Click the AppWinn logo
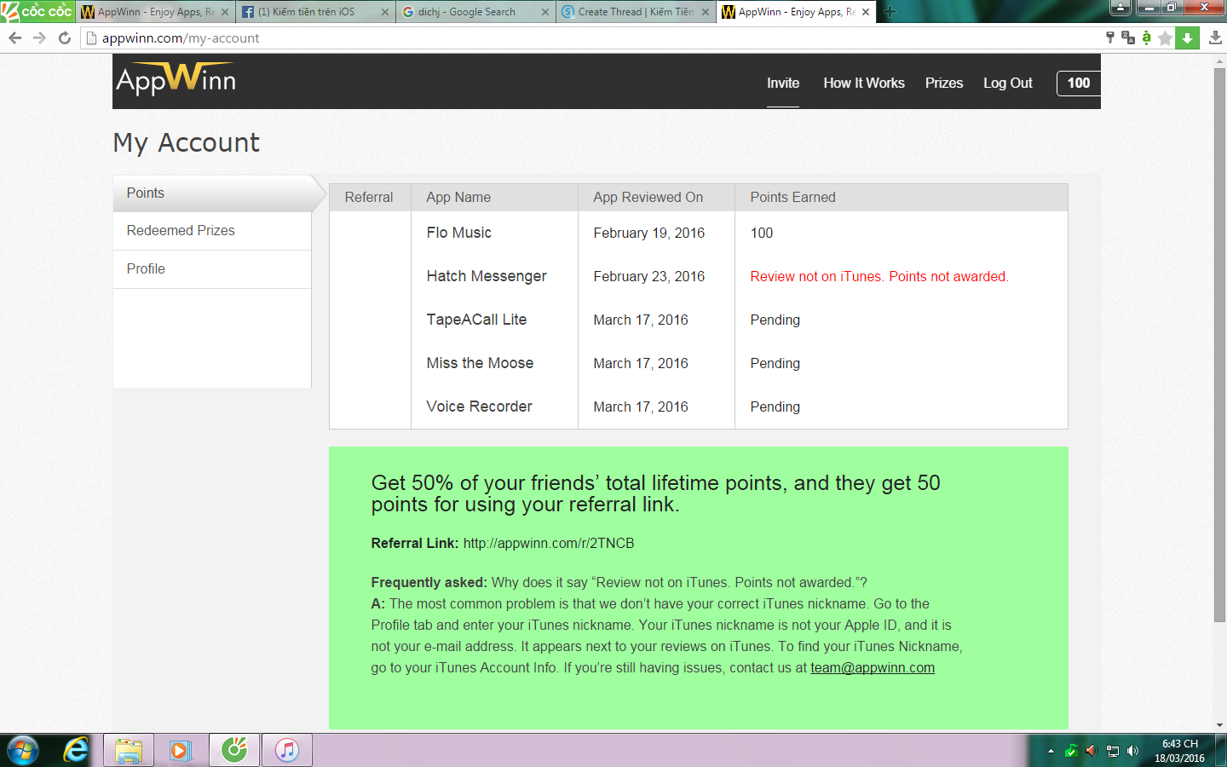 176,78
